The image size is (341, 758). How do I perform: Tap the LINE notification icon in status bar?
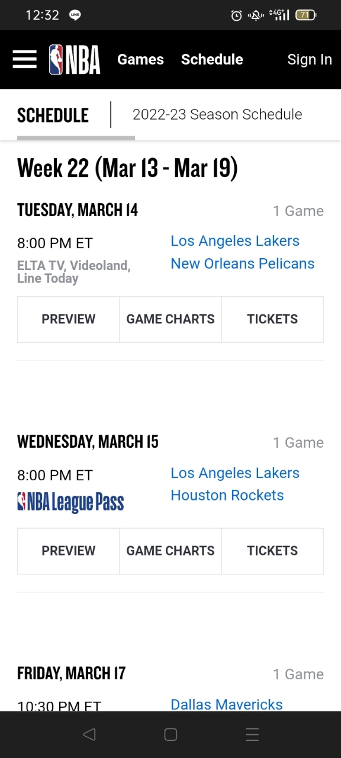click(75, 15)
